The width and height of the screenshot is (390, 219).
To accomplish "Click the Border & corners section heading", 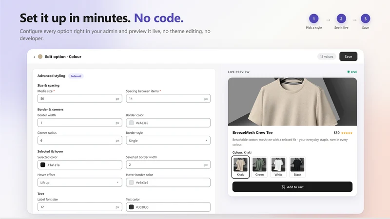I will (50, 109).
